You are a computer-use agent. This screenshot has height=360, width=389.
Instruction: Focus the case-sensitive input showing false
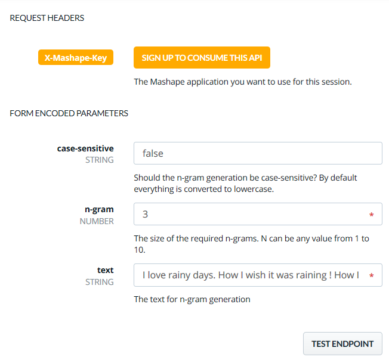click(257, 153)
